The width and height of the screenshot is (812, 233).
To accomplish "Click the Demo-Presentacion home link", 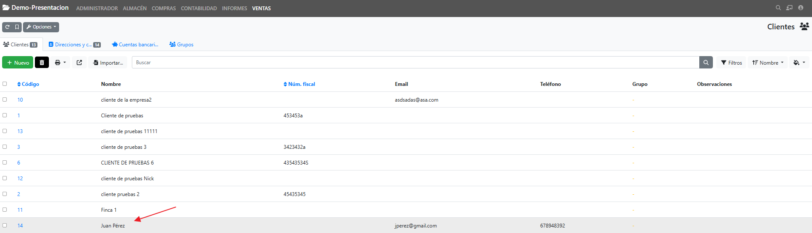I will tap(36, 8).
